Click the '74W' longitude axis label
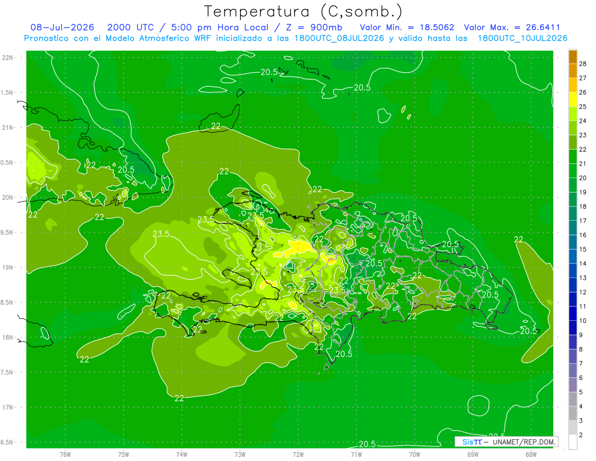 coord(181,454)
